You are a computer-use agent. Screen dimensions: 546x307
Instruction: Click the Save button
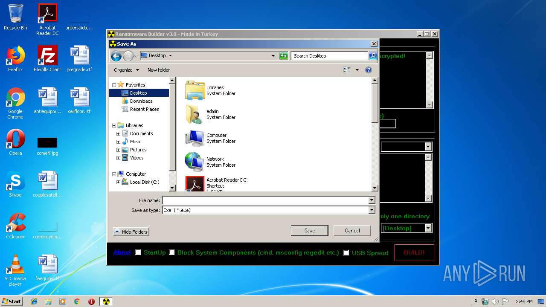point(310,231)
